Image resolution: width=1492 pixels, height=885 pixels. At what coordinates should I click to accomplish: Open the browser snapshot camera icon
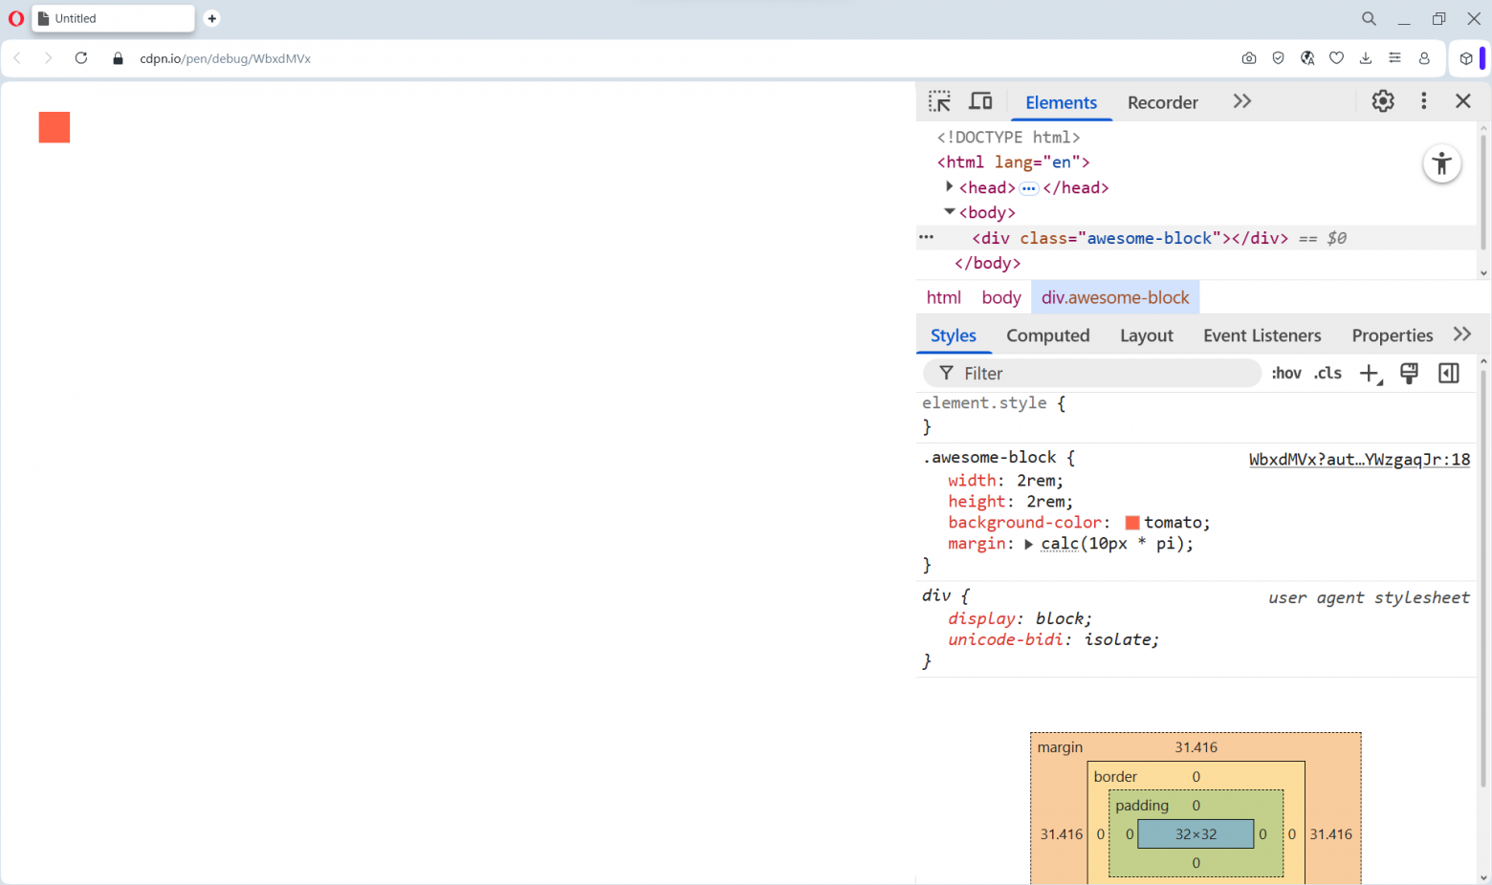pos(1249,58)
